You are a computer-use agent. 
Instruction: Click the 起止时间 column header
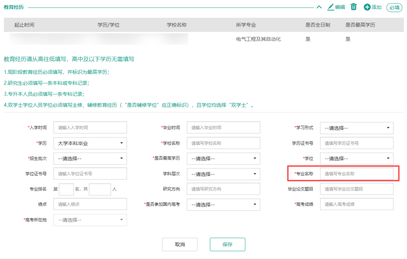click(x=24, y=25)
